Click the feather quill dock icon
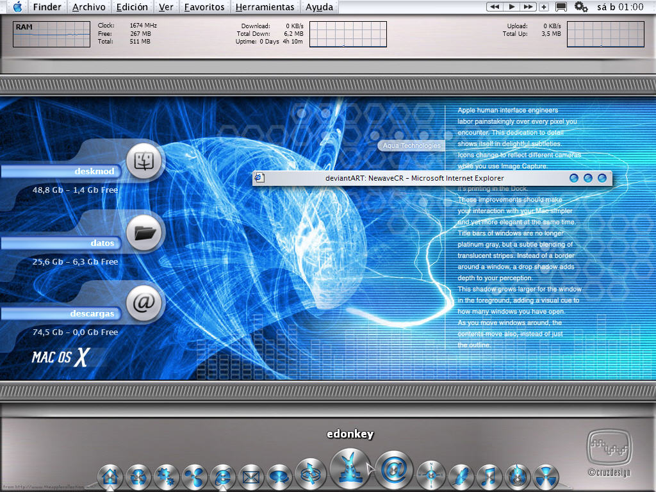 (461, 477)
